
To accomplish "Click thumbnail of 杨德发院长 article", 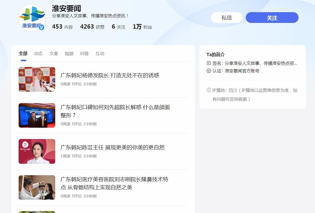I will (x=37, y=79).
